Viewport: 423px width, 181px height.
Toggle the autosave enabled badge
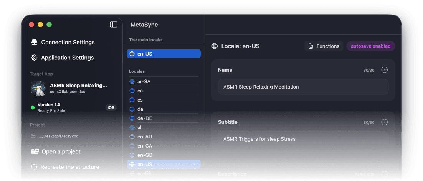click(x=371, y=46)
